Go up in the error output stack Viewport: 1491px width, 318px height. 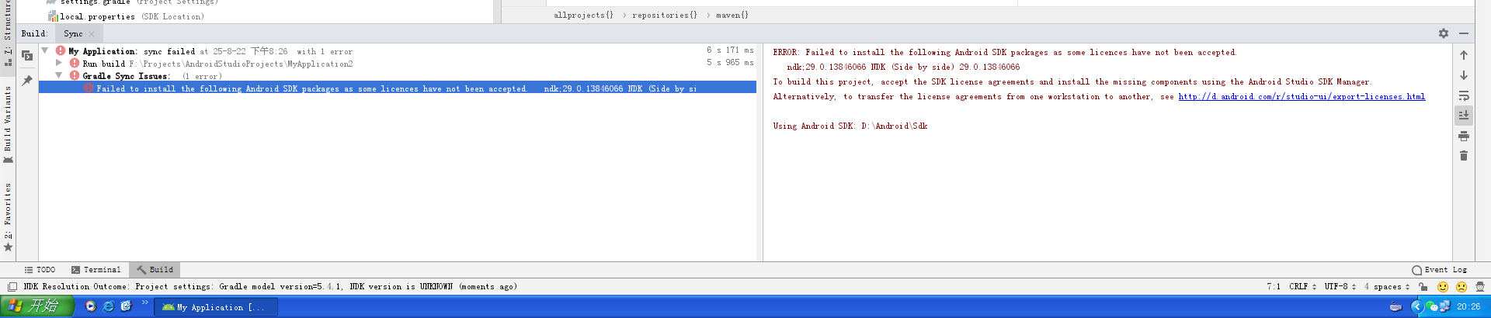tap(1463, 55)
